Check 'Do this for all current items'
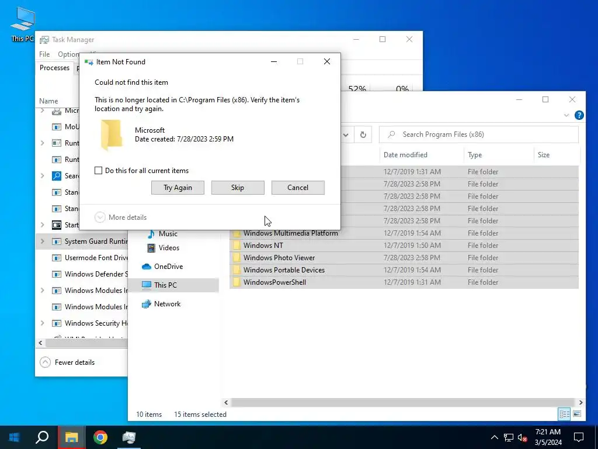This screenshot has width=598, height=449. coord(98,171)
